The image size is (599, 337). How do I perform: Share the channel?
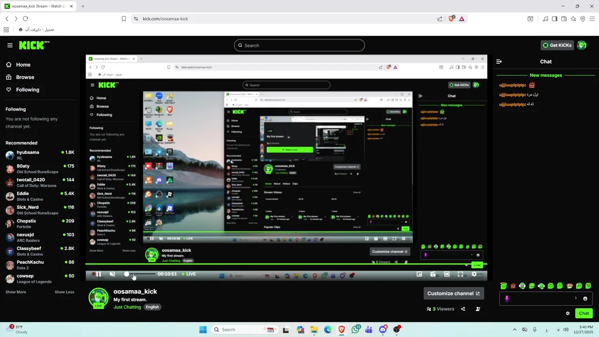(x=463, y=309)
